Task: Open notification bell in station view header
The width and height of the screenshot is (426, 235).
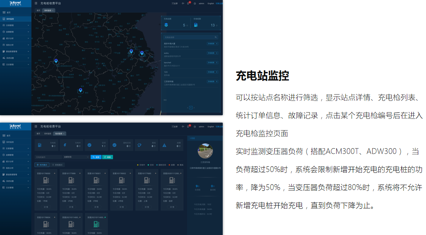Action: coord(188,126)
